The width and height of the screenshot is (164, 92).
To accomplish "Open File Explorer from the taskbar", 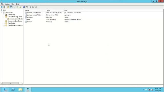I will [x=20, y=90].
